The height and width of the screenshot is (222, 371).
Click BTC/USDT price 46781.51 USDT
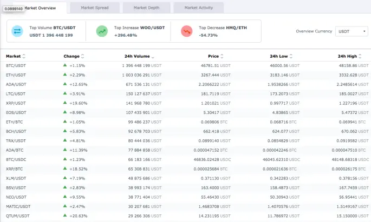point(216,65)
